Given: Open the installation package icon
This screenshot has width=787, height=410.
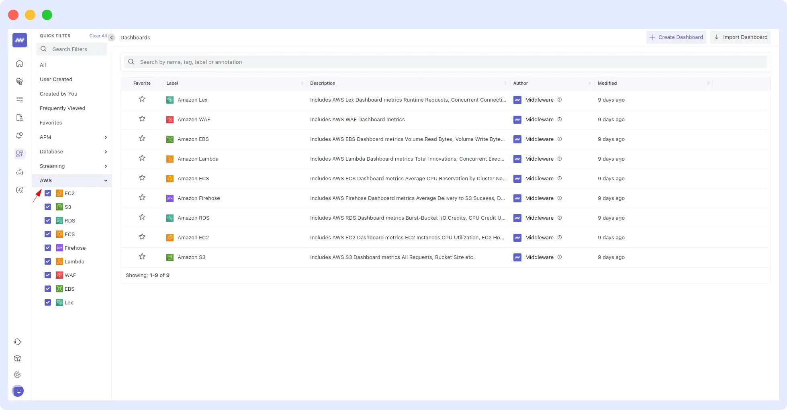Looking at the screenshot, I should coord(17,358).
